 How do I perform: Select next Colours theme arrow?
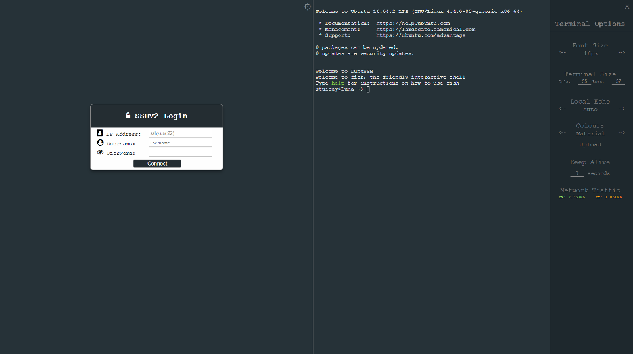click(x=622, y=133)
